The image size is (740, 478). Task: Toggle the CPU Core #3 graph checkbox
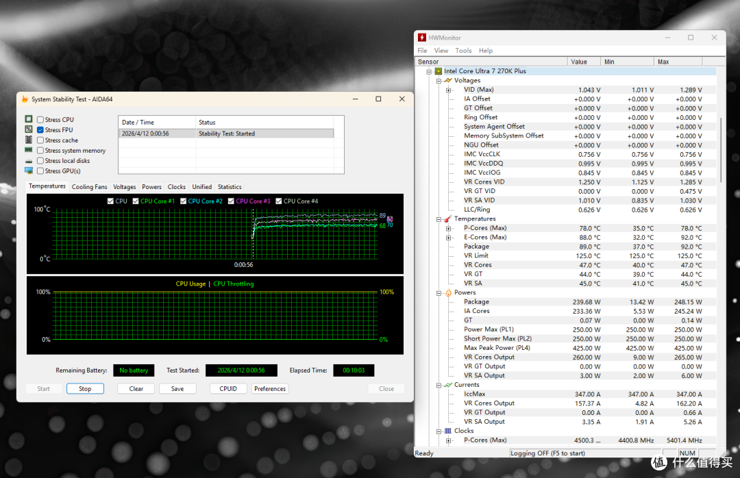[x=231, y=201]
